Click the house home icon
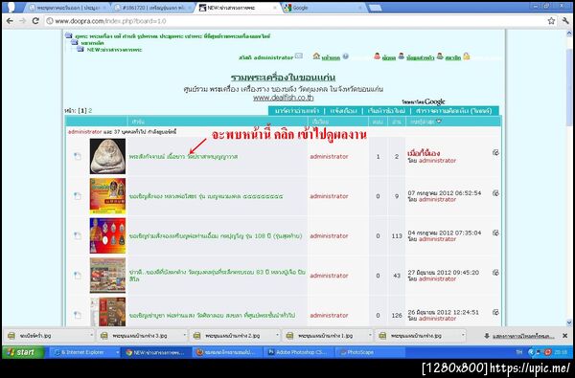Image resolution: width=575 pixels, height=378 pixels. pyautogui.click(x=316, y=56)
